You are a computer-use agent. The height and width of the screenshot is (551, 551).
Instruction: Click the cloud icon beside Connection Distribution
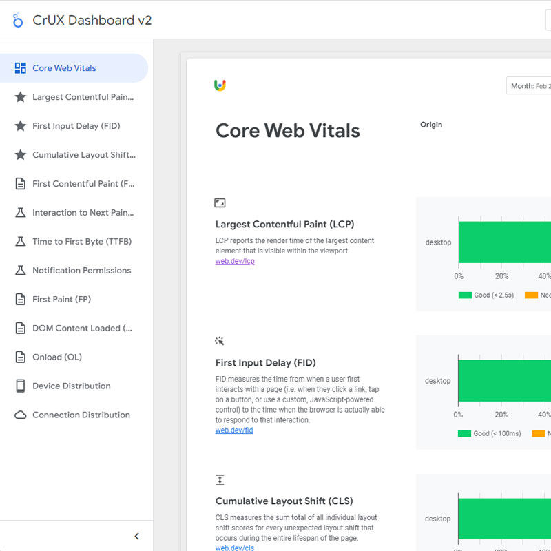pyautogui.click(x=21, y=415)
